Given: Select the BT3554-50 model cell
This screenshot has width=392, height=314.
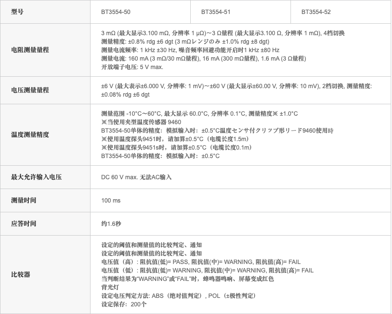Looking at the screenshot, I should pos(140,12).
